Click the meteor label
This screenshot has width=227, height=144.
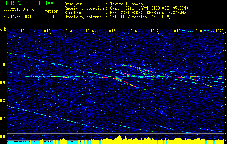coord(51,11)
